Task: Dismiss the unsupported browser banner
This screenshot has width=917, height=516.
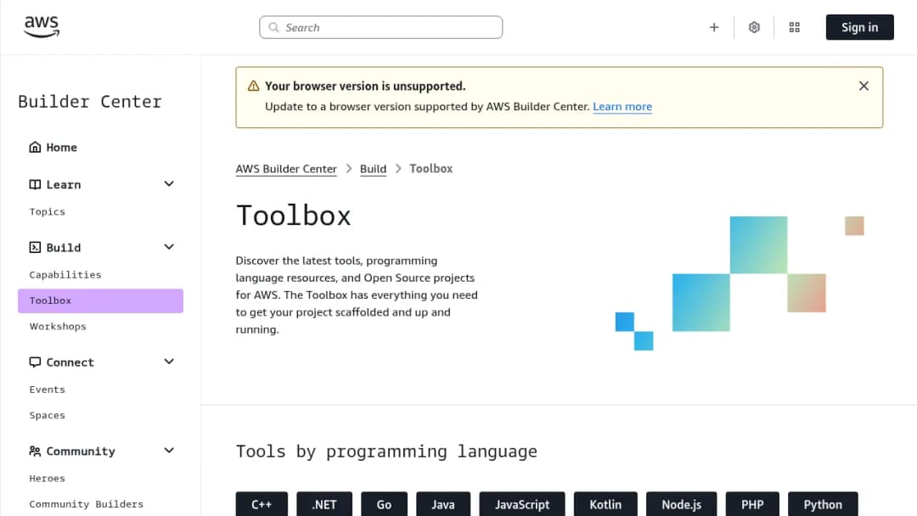Action: 864,86
